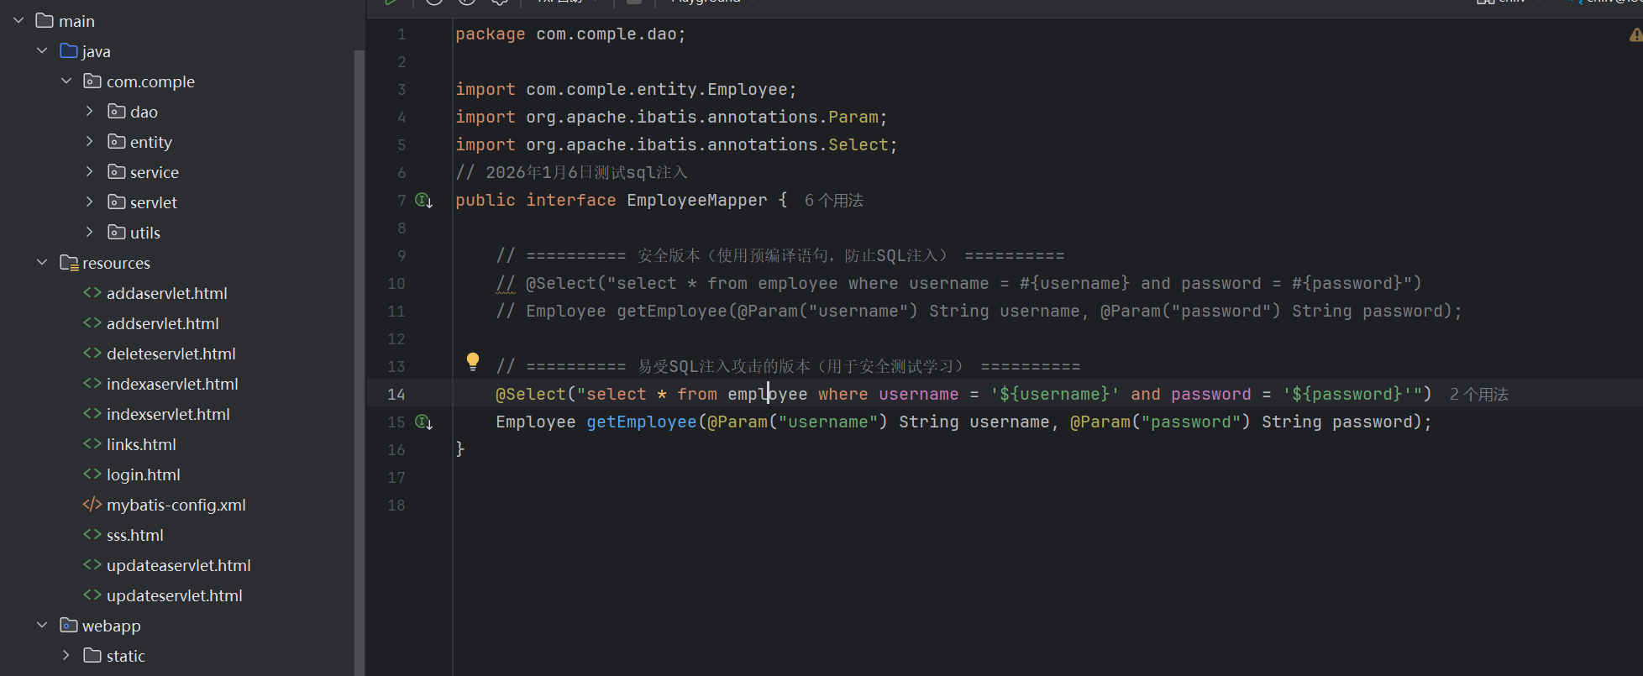Click the HTML file icon of addservlet.html
This screenshot has width=1643, height=676.
tap(92, 323)
